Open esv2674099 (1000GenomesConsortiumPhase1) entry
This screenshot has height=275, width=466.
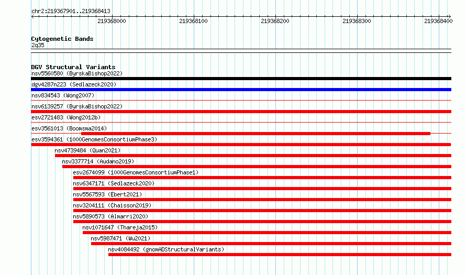136,172
